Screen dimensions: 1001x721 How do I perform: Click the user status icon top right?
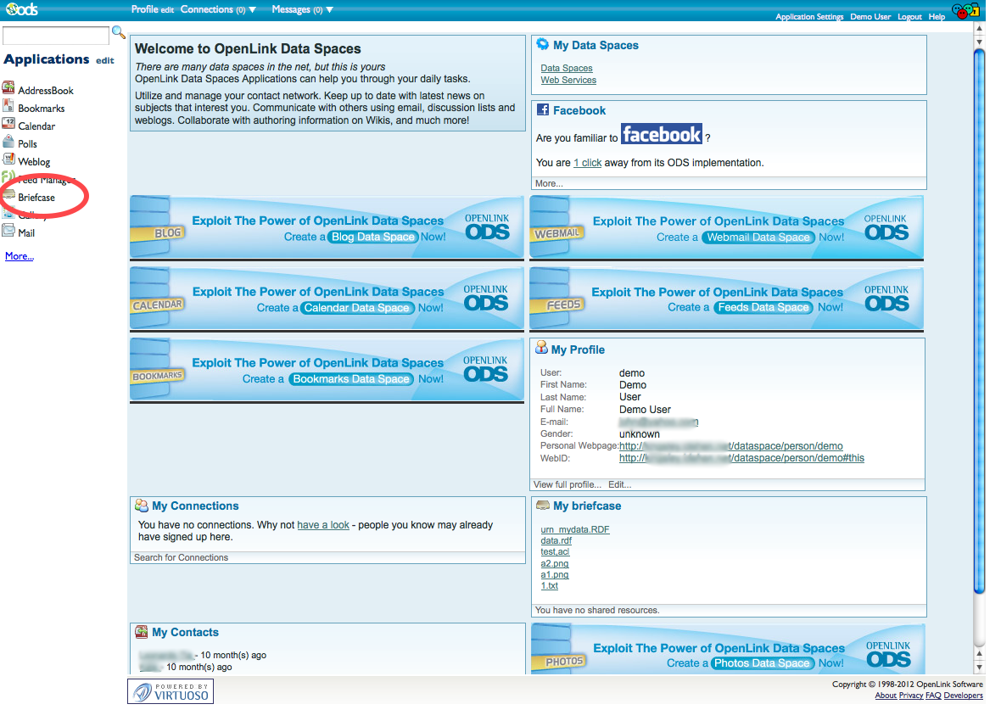click(965, 12)
